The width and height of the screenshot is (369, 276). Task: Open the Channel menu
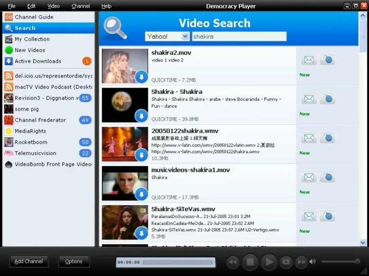(80, 6)
